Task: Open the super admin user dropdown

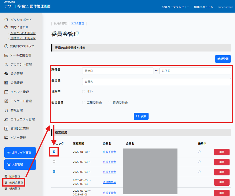Action: tap(226, 7)
